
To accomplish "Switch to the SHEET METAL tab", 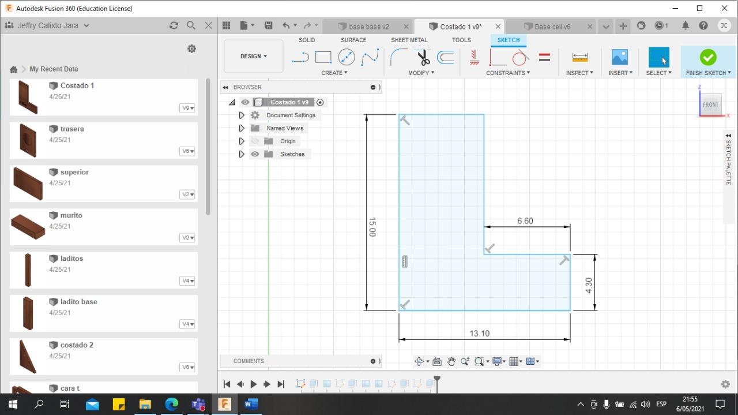I will [409, 40].
